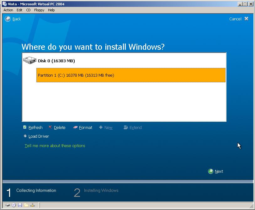
Task: Click the Installing Windows step label
Action: 101,190
